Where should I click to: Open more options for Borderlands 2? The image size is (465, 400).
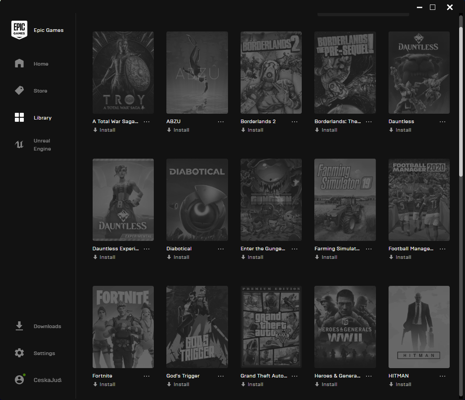[295, 122]
